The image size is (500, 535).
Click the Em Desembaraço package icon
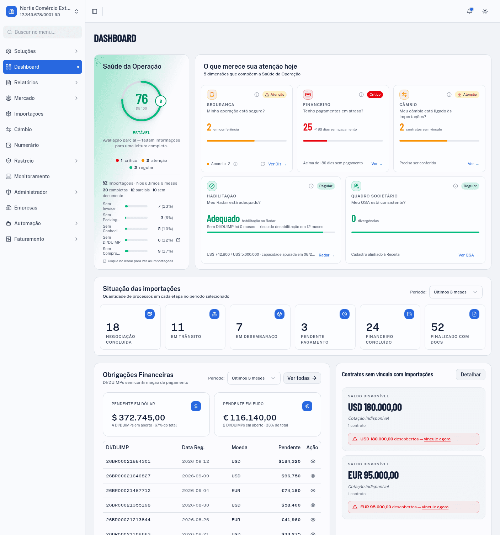(280, 314)
